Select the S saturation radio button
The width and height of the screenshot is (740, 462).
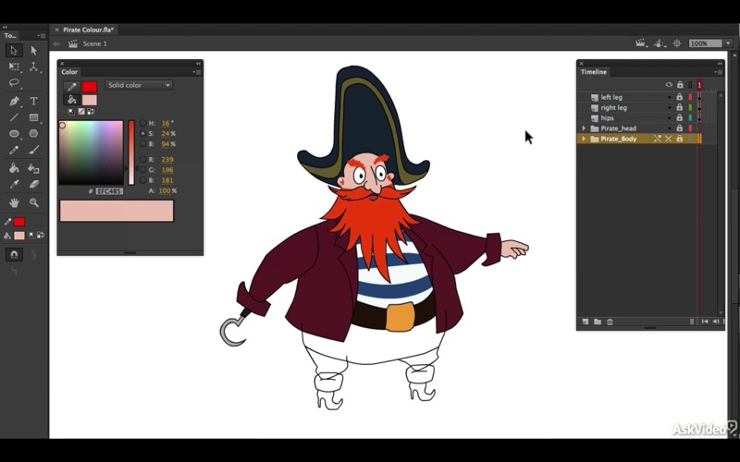click(142, 133)
